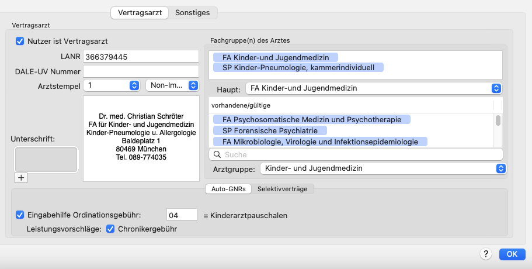
Task: Click the magnifier icon in Suche field
Action: click(x=217, y=154)
